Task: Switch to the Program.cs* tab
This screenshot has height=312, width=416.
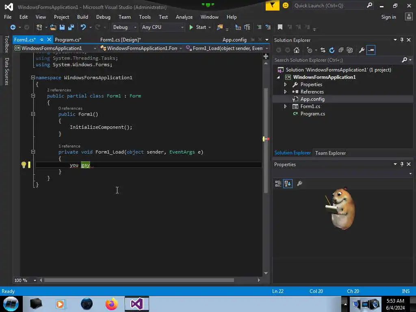Action: 68,40
